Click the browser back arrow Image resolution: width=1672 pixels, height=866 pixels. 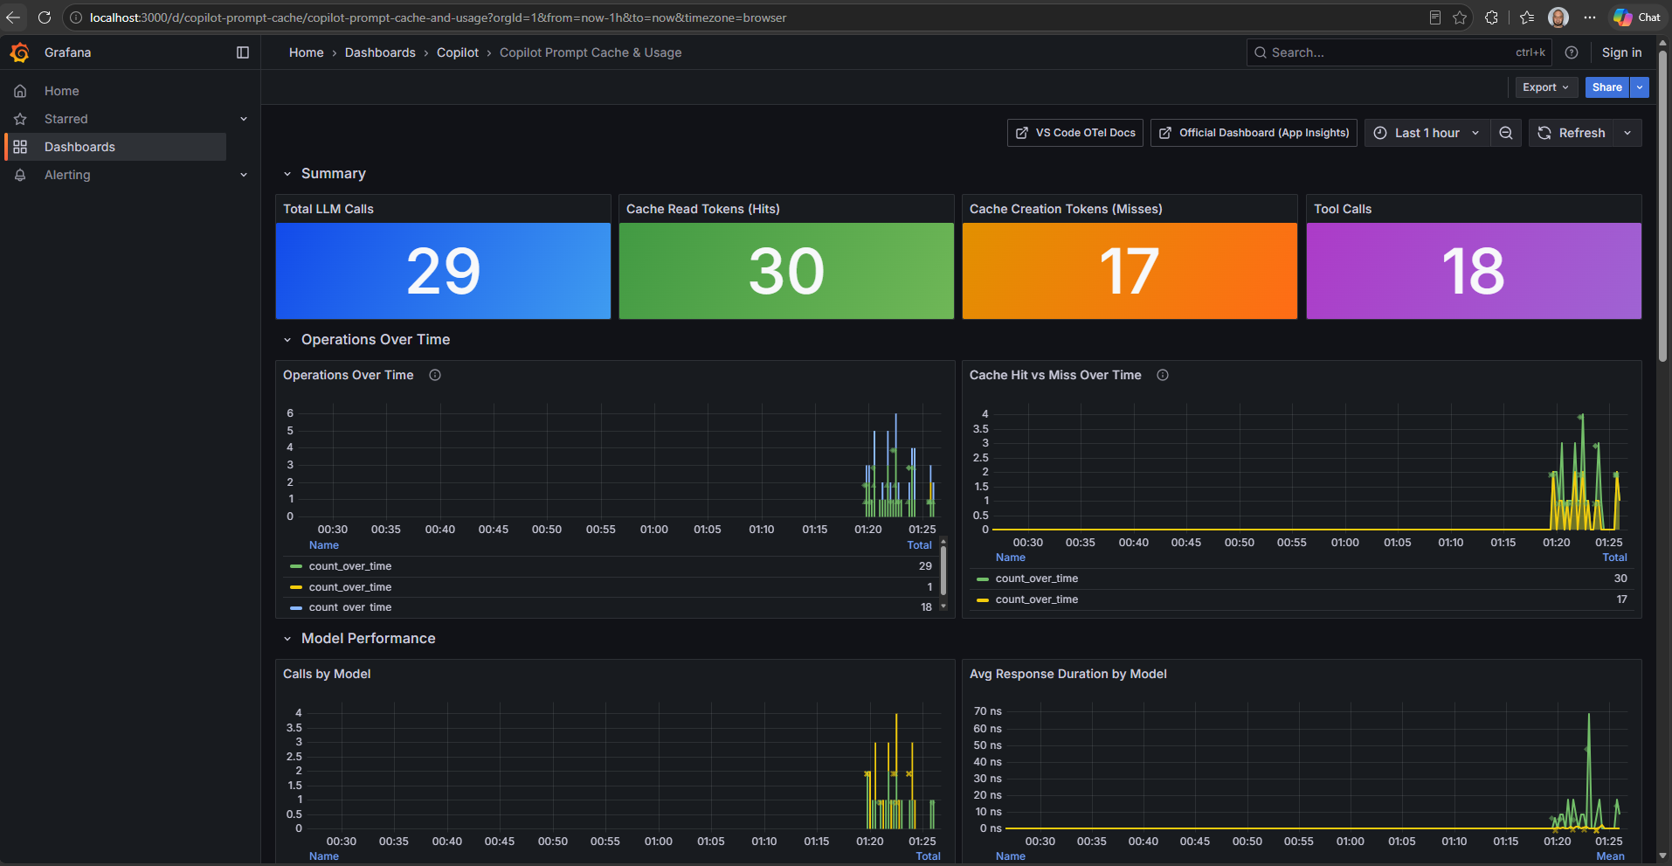pos(13,17)
